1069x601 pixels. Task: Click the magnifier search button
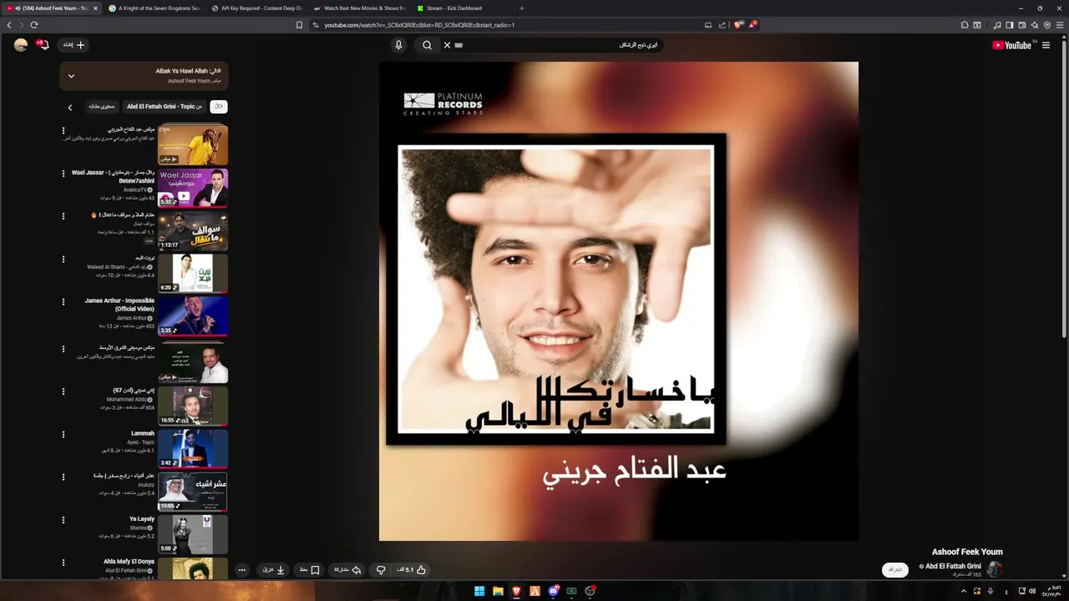pos(427,45)
